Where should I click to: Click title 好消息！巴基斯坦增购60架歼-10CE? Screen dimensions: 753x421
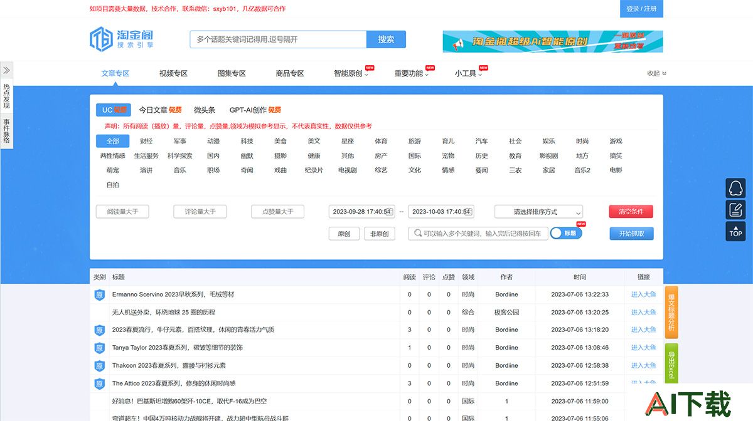(190, 401)
